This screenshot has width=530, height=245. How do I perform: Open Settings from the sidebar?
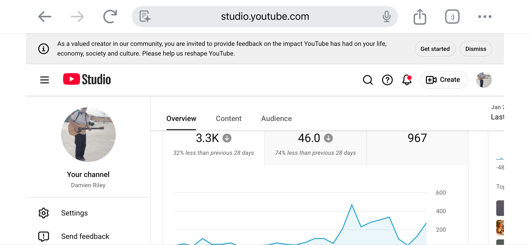coord(74,213)
